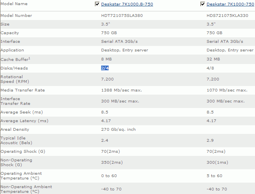Uncheck the Deskstar 7K1000-750 checkbox

203,4
